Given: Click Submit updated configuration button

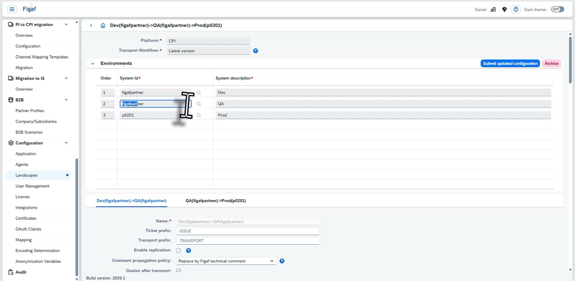Looking at the screenshot, I should pyautogui.click(x=510, y=64).
